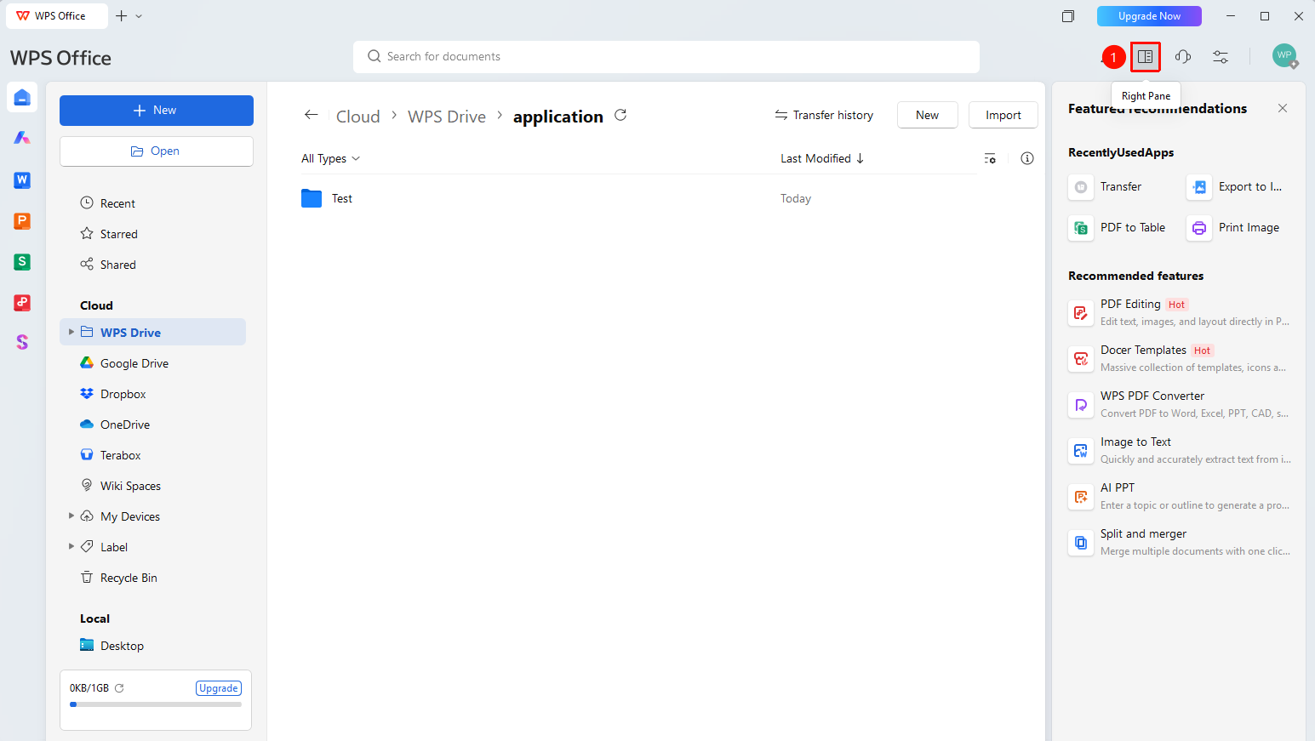Image resolution: width=1315 pixels, height=741 pixels.
Task: Expand the Label section
Action: [x=71, y=546]
